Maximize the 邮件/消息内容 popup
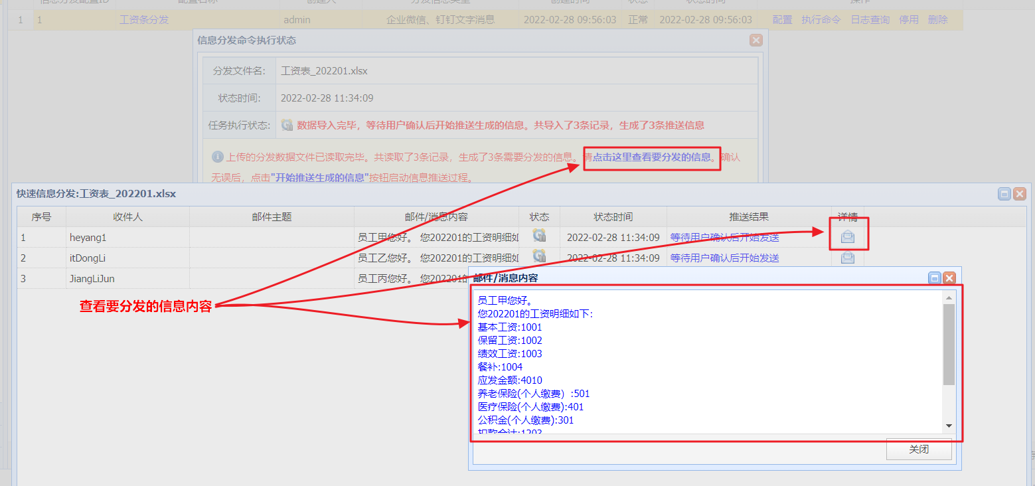 coord(935,278)
